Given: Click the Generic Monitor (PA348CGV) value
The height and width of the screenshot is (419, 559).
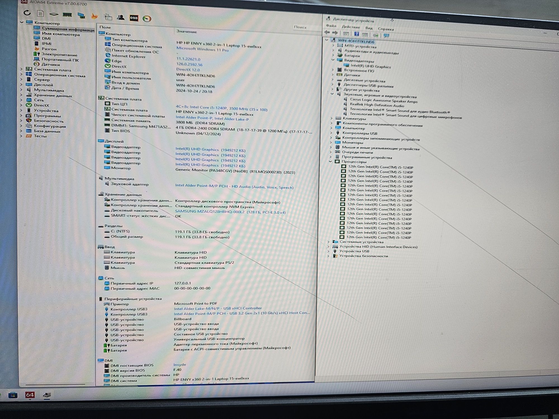Looking at the screenshot, I should pos(235,171).
